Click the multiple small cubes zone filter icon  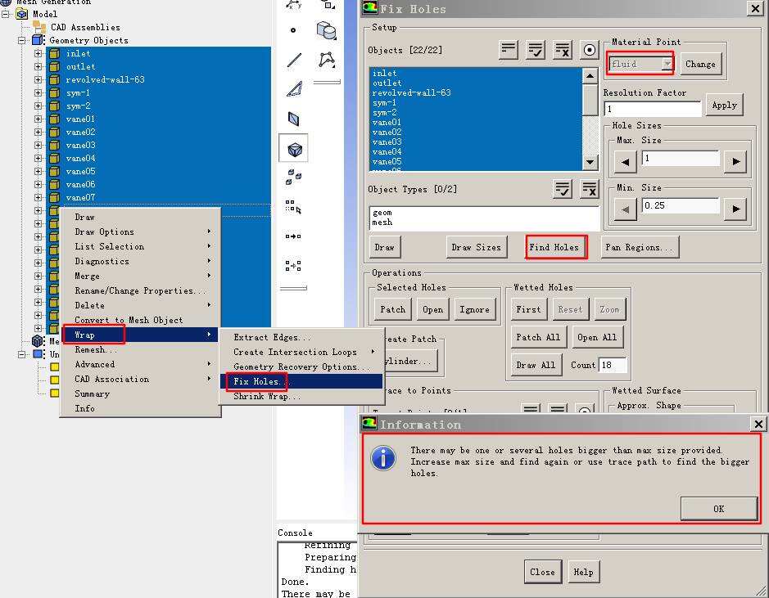point(294,178)
